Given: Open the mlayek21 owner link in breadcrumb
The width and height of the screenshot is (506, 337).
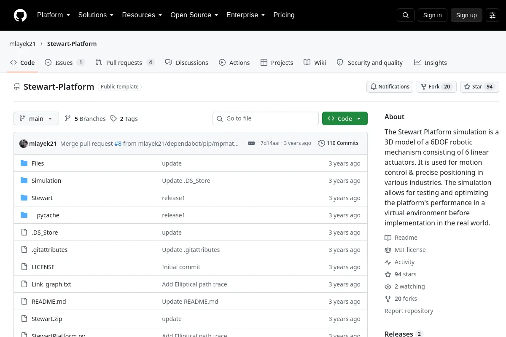Looking at the screenshot, I should (22, 44).
